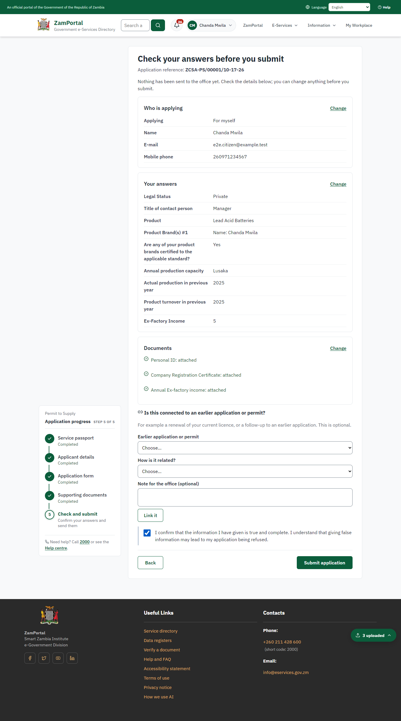Image resolution: width=401 pixels, height=721 pixels.
Task: Open Privacy notice footer link
Action: click(158, 688)
